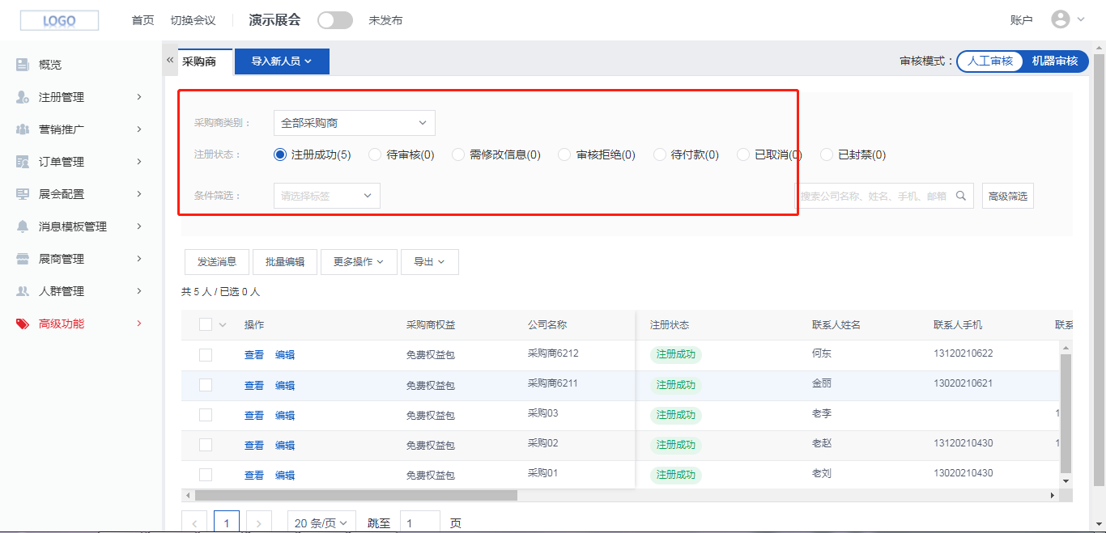Toggle the 未发布 publish switch
The height and width of the screenshot is (533, 1106).
[x=335, y=20]
